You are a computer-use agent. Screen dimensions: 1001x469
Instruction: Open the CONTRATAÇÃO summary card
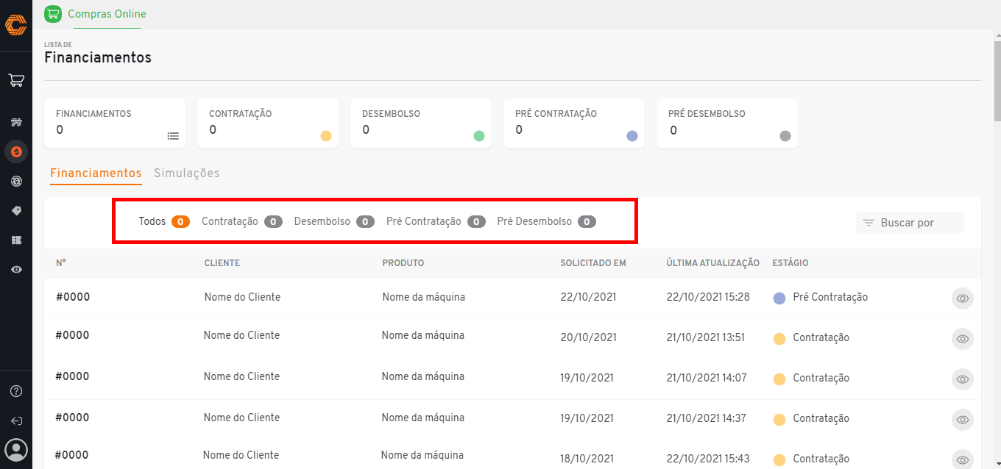point(268,123)
